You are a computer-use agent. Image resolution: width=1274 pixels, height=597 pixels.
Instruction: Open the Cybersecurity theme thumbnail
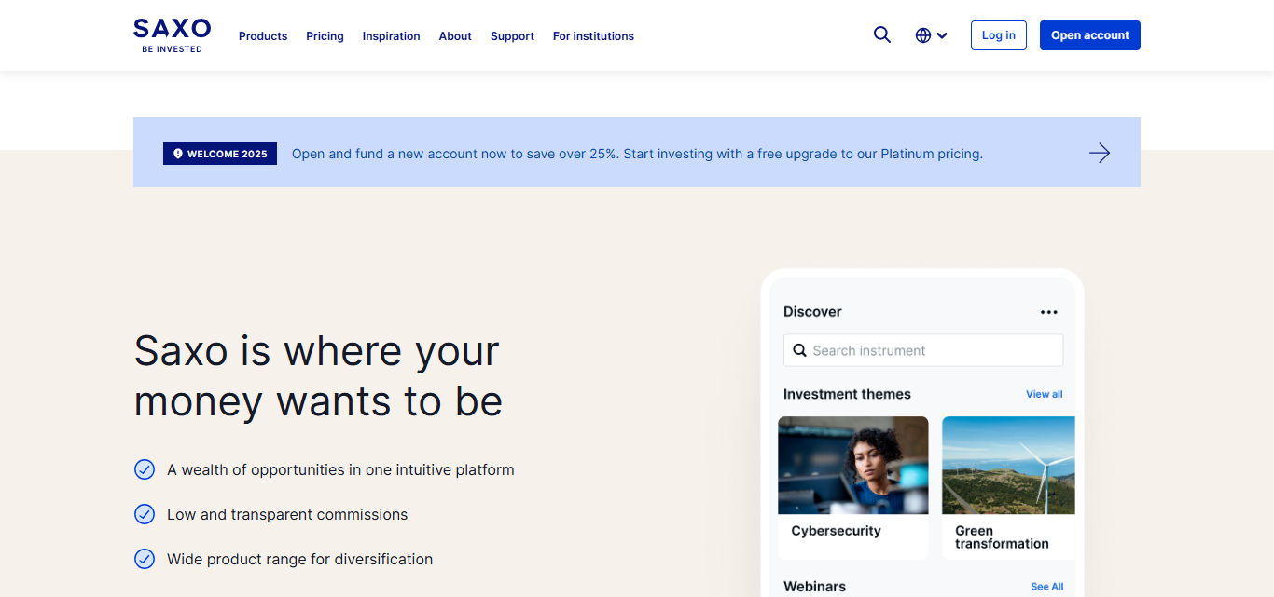[x=853, y=465]
